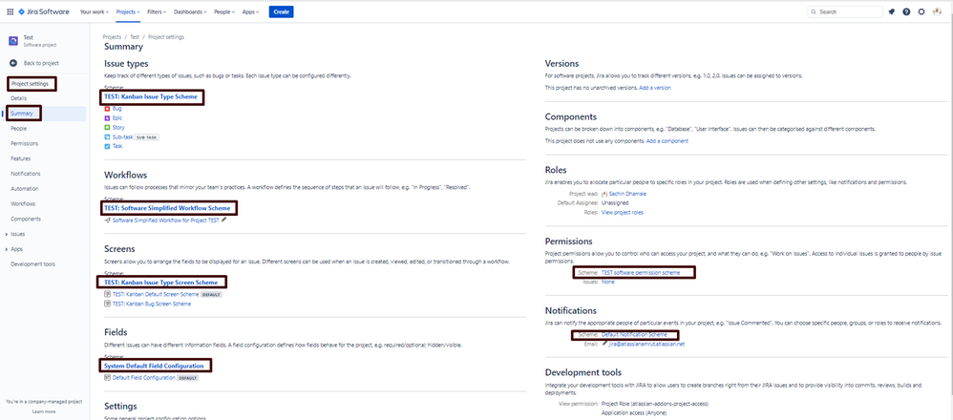This screenshot has width=953, height=420.
Task: Click Sachin Dhamale's small avatar icon
Action: (x=604, y=193)
